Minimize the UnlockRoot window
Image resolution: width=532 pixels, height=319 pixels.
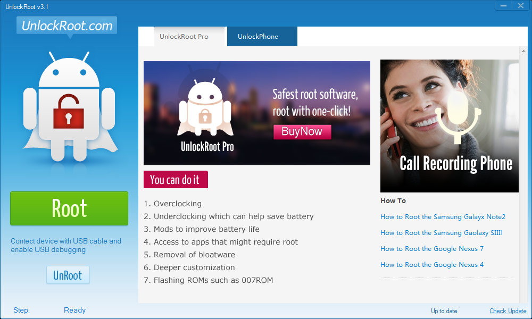(503, 5)
